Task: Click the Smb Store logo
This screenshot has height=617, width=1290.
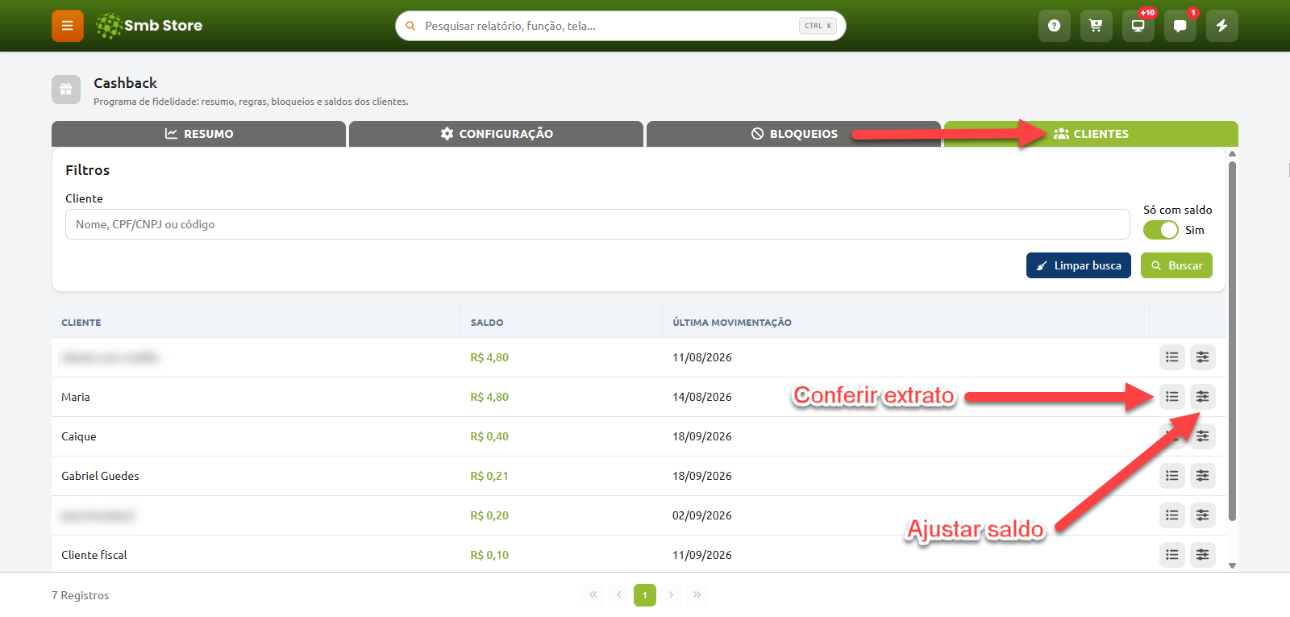Action: [149, 26]
